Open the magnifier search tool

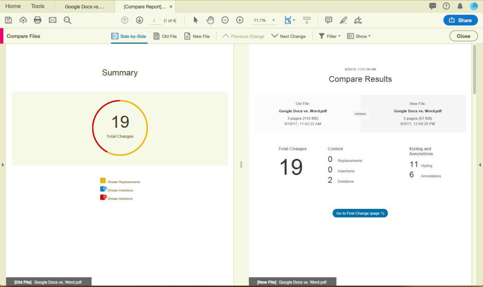[67, 20]
